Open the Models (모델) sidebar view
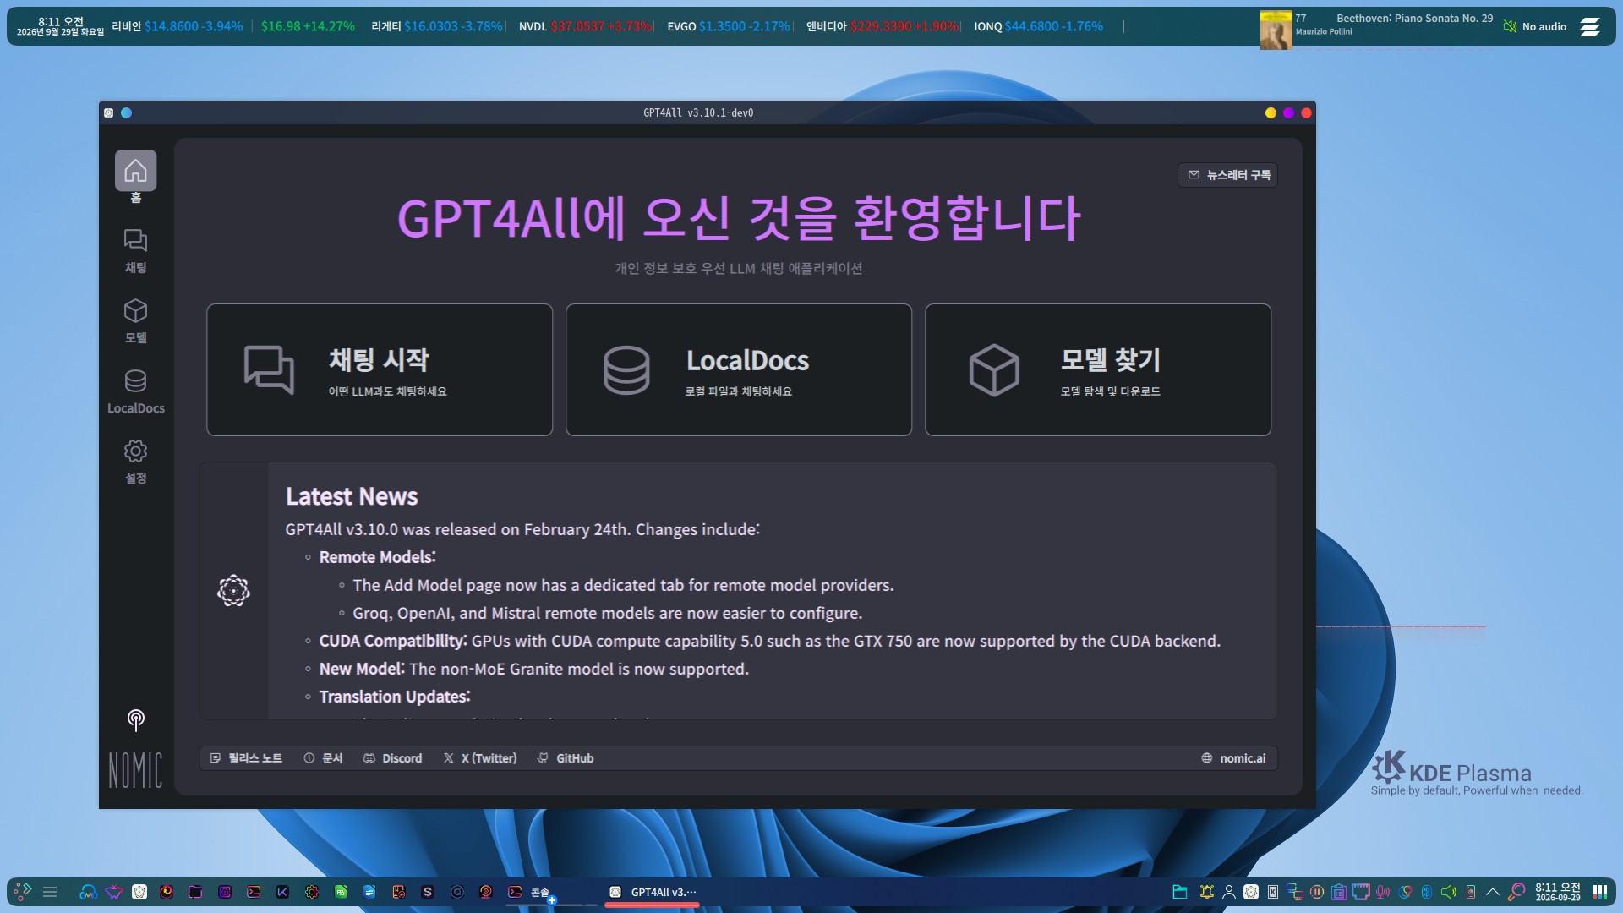1623x913 pixels. [135, 321]
